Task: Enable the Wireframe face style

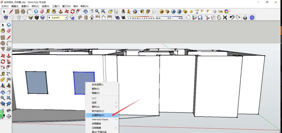Action: pos(19,17)
